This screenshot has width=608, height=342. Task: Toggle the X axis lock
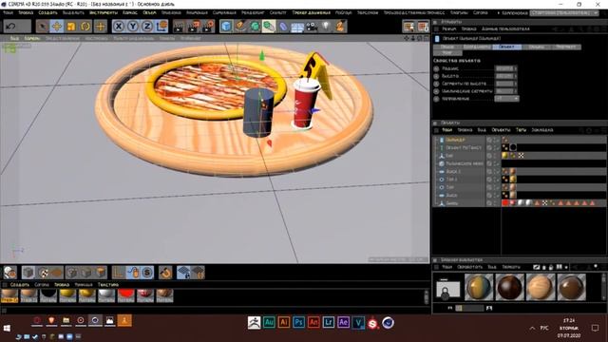119,27
